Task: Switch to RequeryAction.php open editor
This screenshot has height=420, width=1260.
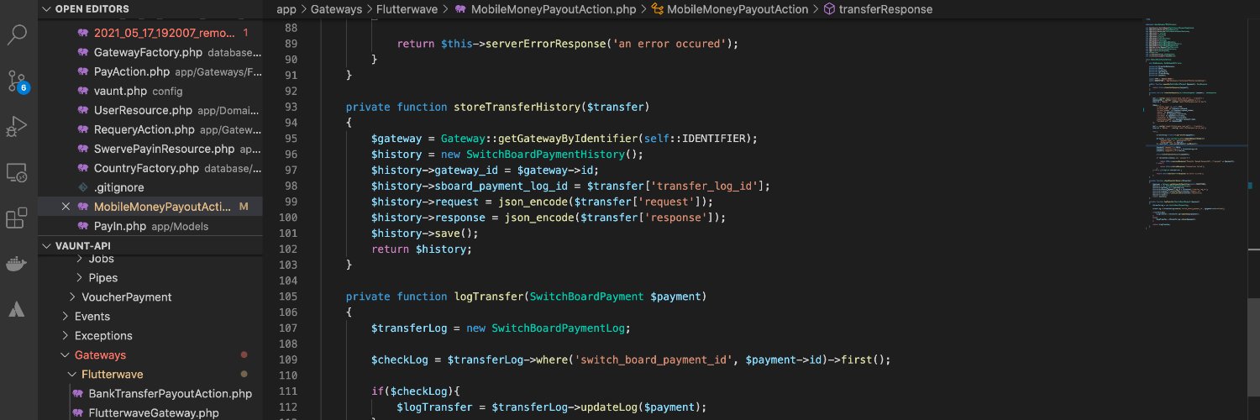Action: [x=150, y=129]
